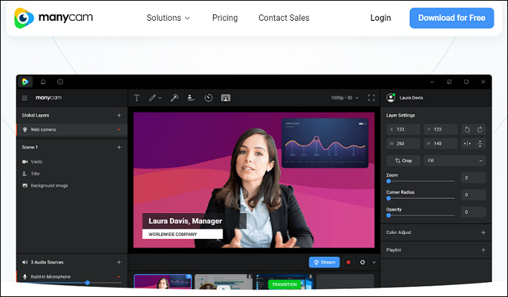508x297 pixels.
Task: Add an audio source with plus
Action: (119, 263)
